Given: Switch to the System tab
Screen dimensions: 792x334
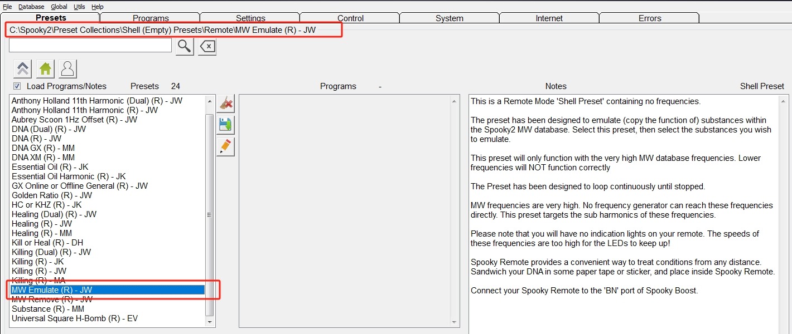Looking at the screenshot, I should pyautogui.click(x=450, y=18).
